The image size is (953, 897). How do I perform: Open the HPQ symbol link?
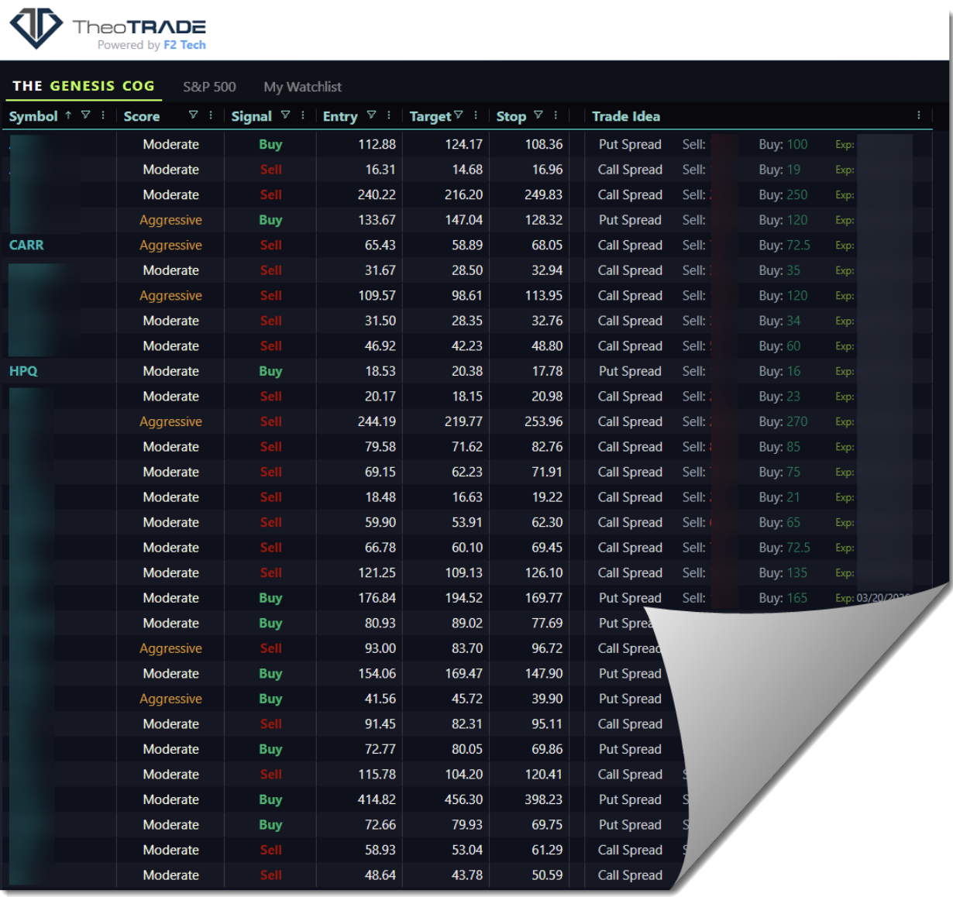pos(23,371)
